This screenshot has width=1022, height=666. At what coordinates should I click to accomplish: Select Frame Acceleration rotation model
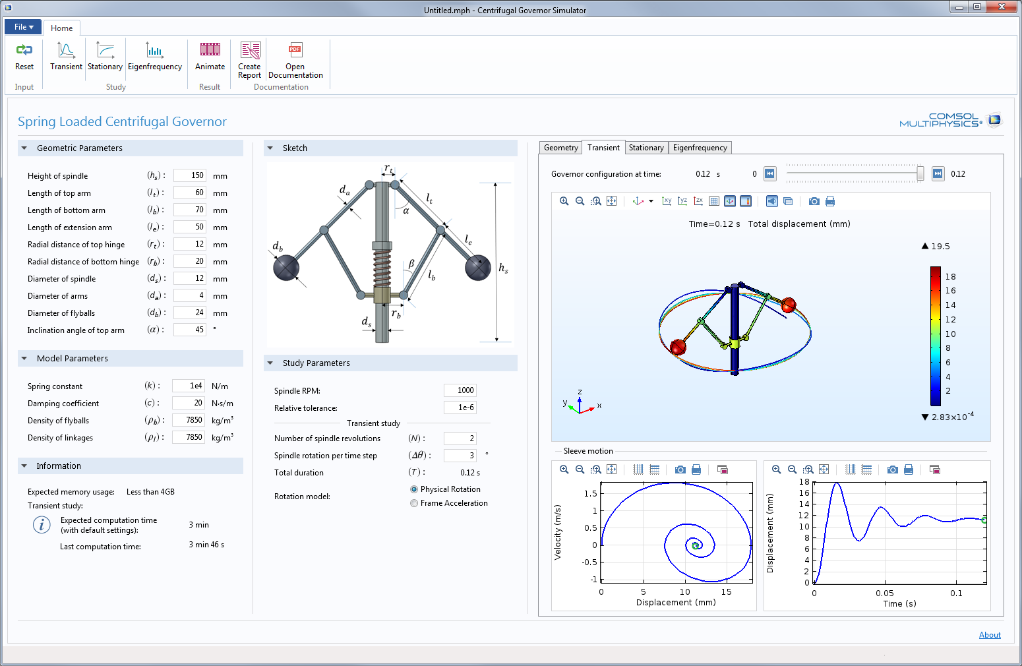tap(414, 503)
